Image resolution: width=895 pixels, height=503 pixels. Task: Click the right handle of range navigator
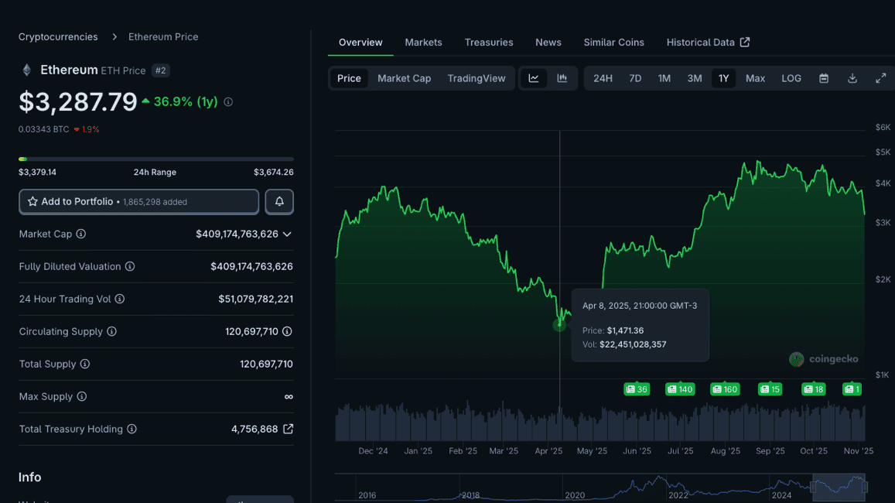tap(864, 487)
